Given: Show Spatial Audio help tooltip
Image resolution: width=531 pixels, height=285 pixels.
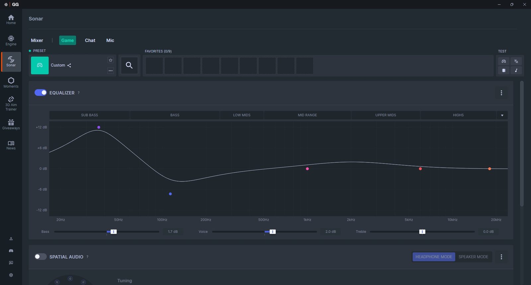Looking at the screenshot, I should [87, 257].
